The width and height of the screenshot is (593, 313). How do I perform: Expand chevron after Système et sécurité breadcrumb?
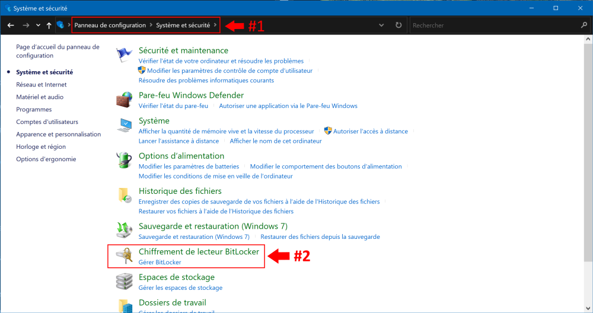coord(215,25)
